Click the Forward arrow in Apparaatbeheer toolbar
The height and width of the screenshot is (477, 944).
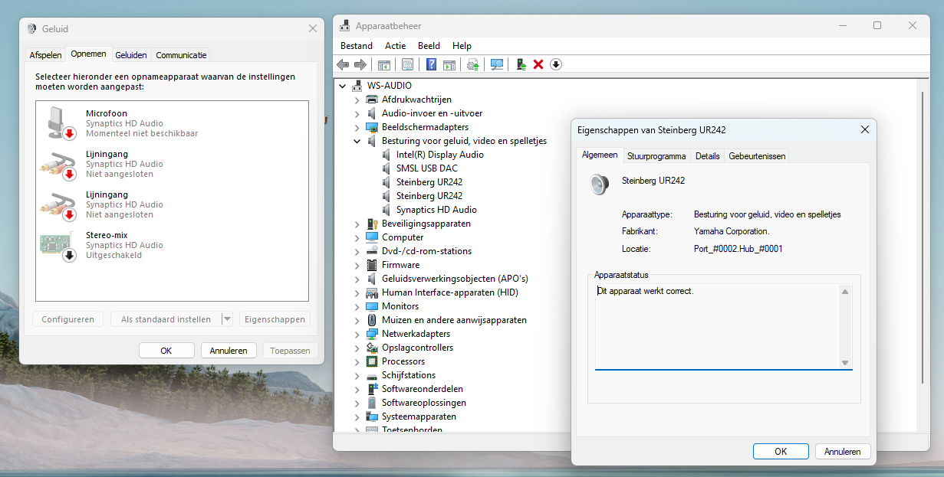360,64
